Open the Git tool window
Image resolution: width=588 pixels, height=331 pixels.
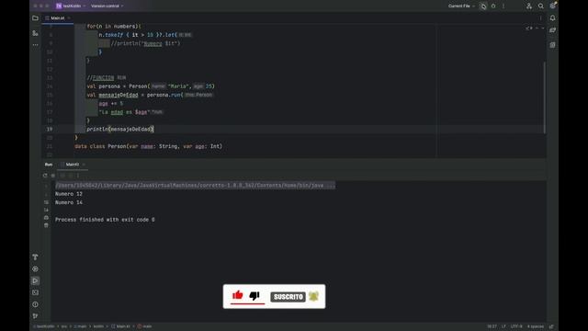click(35, 316)
